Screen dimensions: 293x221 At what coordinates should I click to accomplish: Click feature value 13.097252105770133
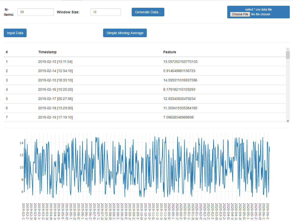tap(180, 62)
